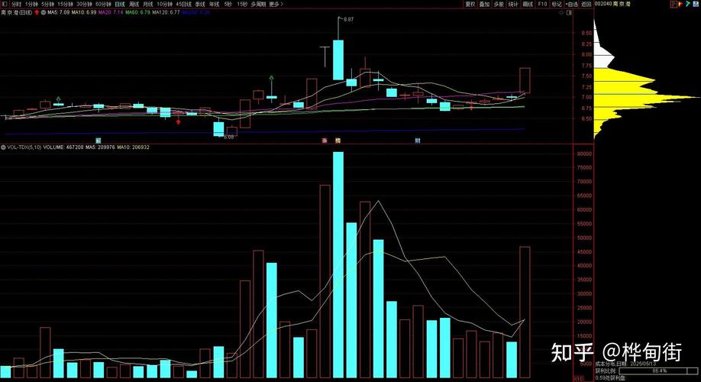Click the 8.87 high price label
This screenshot has width=701, height=382.
(x=348, y=19)
